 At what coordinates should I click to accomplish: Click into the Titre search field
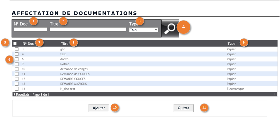point(88,29)
